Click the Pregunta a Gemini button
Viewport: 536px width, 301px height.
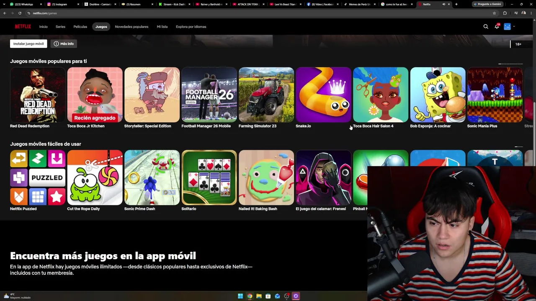(487, 4)
